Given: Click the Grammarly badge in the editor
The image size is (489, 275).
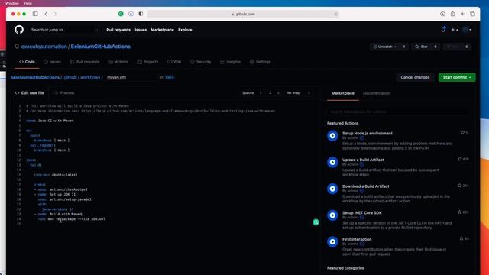Looking at the screenshot, I should (316, 222).
